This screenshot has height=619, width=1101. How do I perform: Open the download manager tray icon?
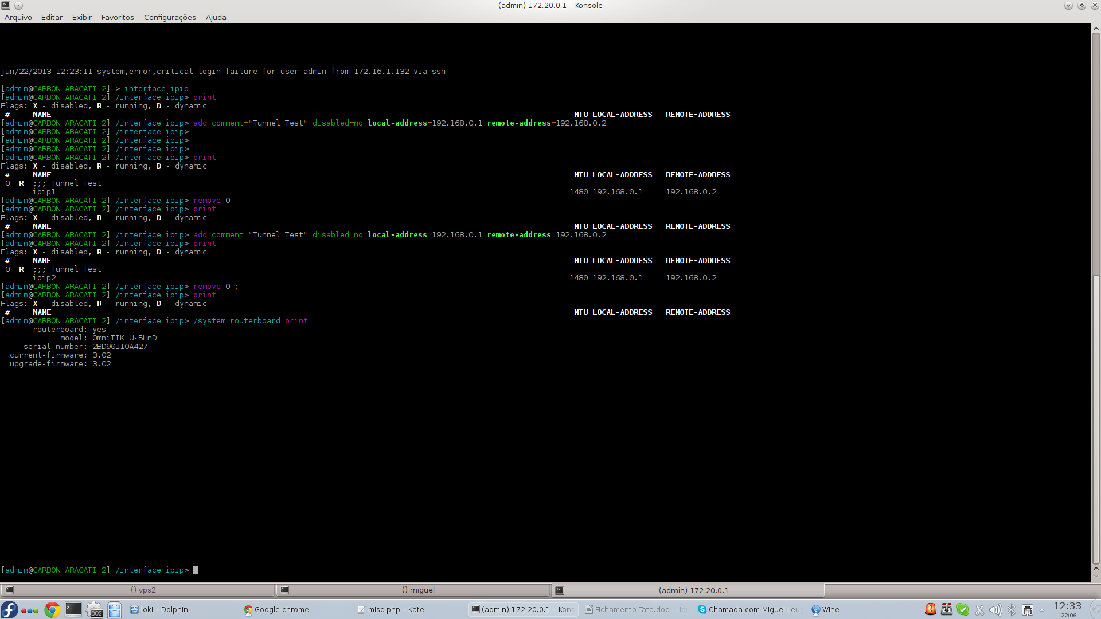pyautogui.click(x=947, y=609)
